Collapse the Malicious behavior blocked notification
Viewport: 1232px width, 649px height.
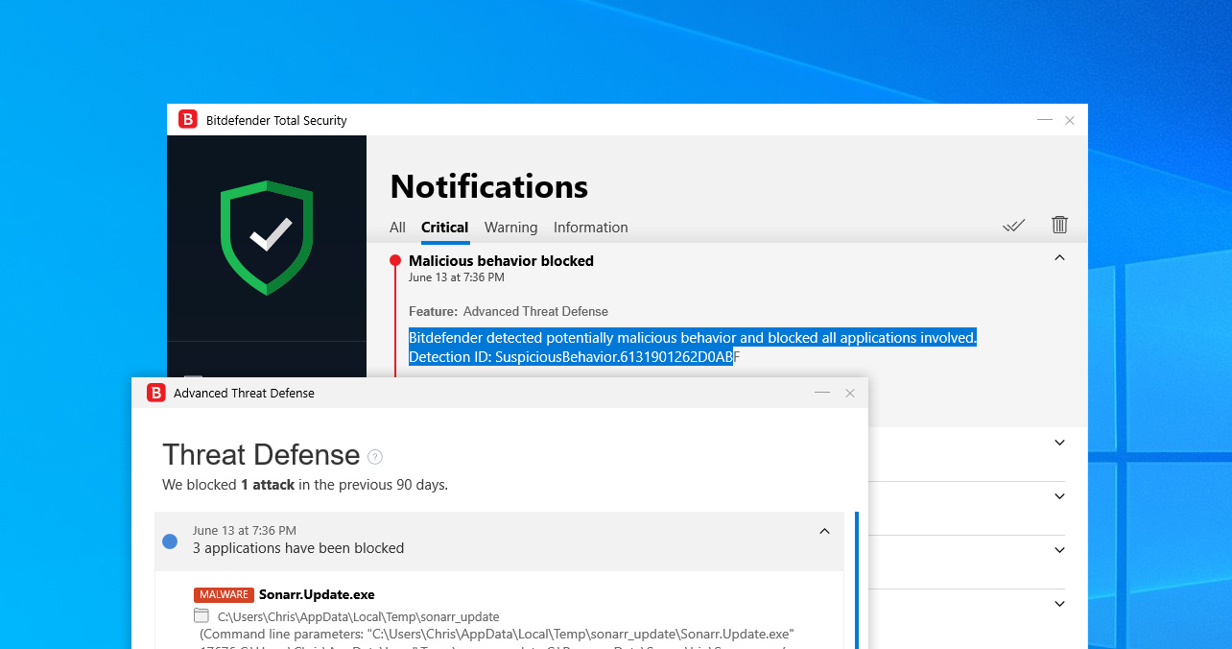coord(1059,258)
